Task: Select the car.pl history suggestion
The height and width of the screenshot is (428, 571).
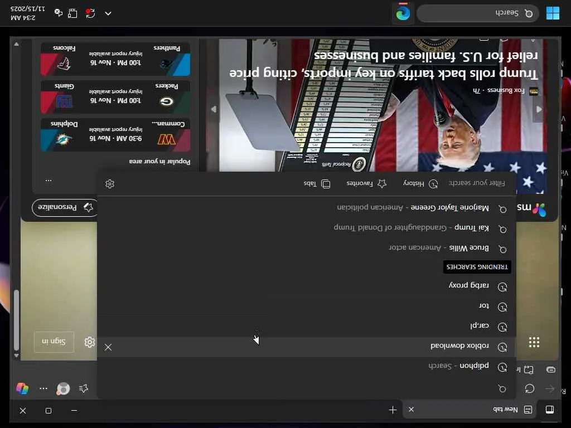Action: click(x=307, y=327)
